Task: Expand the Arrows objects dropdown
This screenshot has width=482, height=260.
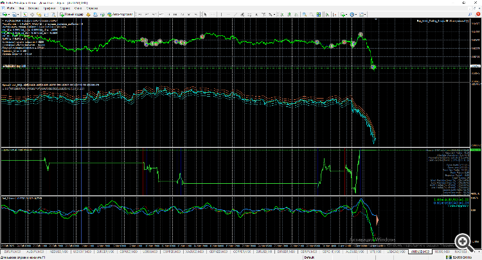Action: [274, 14]
